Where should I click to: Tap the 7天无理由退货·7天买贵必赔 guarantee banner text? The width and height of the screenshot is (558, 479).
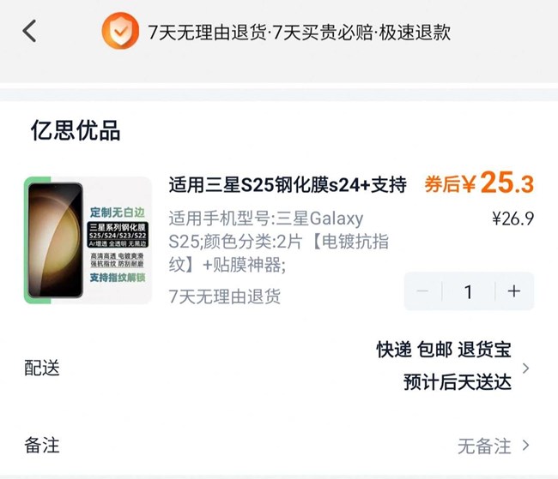pyautogui.click(x=299, y=33)
